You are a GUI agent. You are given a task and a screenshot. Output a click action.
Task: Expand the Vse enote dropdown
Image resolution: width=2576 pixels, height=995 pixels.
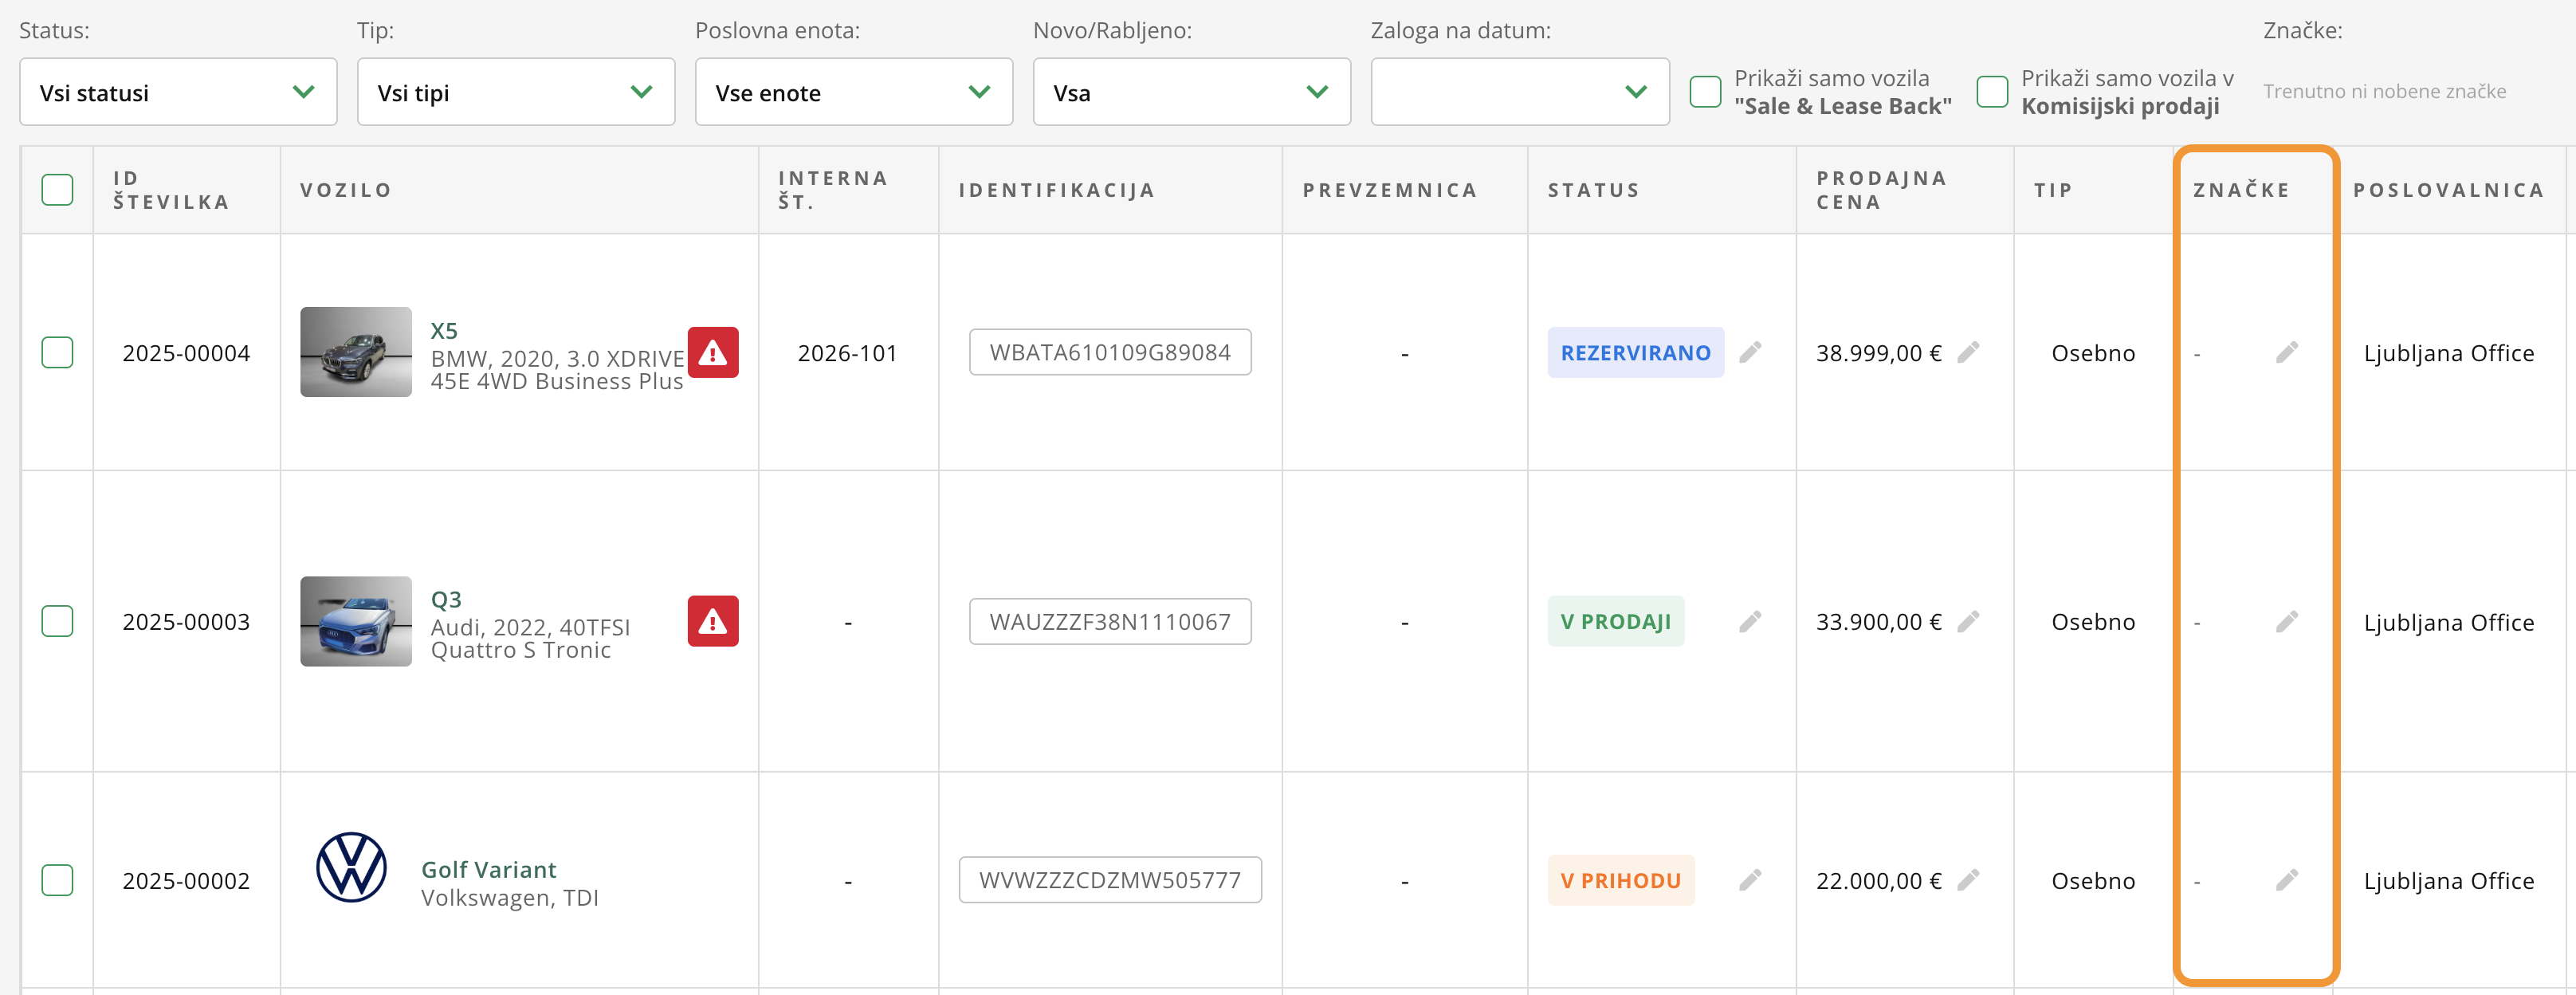(853, 92)
